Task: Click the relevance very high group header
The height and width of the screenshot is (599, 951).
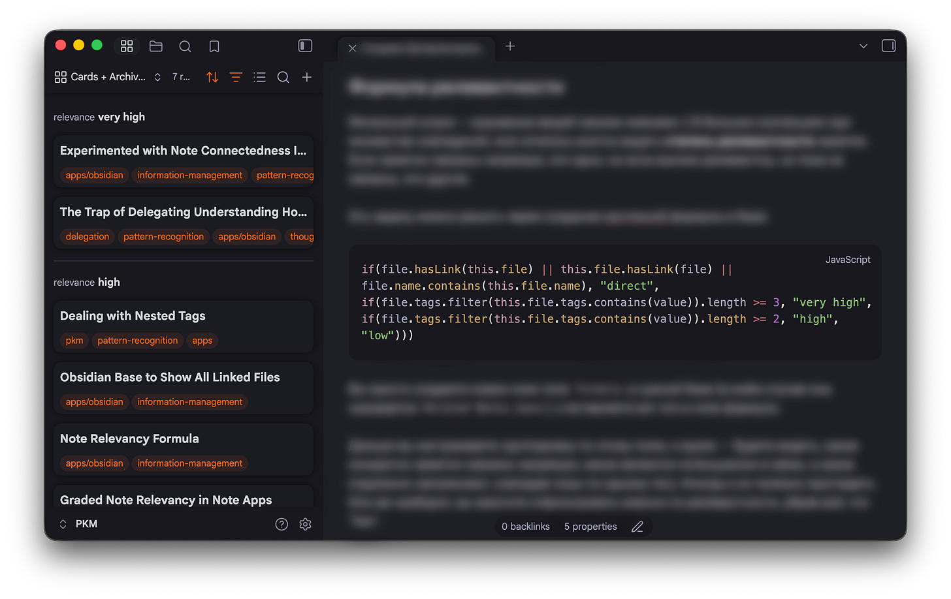Action: 99,117
